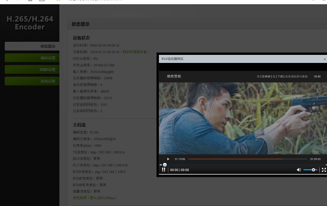
Task: Click the 00:00 | 00:00 player time display
Action: click(179, 170)
